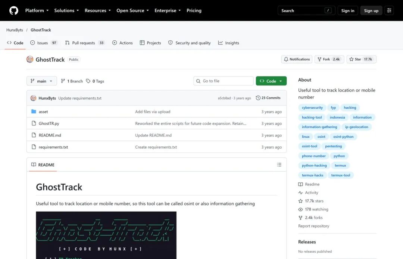Focus the Search field in header
403x259 pixels.
(306, 10)
